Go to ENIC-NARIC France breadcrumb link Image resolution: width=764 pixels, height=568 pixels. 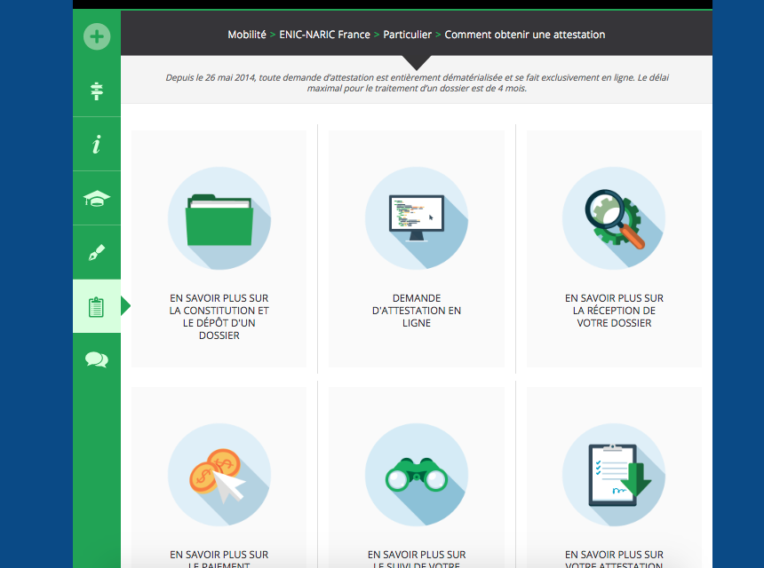coord(324,35)
